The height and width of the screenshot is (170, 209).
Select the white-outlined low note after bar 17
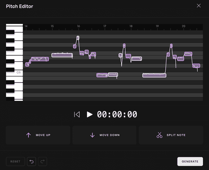(x=113, y=74)
